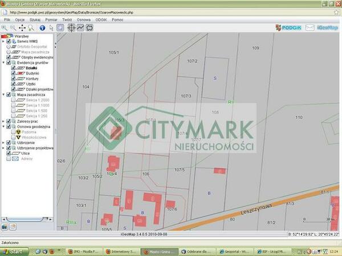
Task: Open the Szukaj menu
Action: [x=35, y=19]
